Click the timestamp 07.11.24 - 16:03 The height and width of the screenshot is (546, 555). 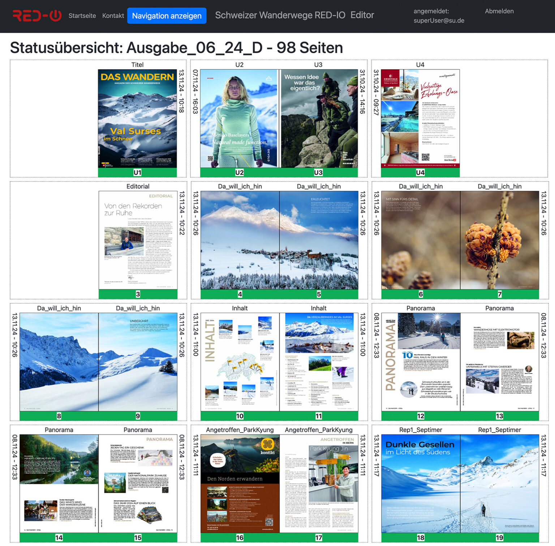click(x=195, y=91)
